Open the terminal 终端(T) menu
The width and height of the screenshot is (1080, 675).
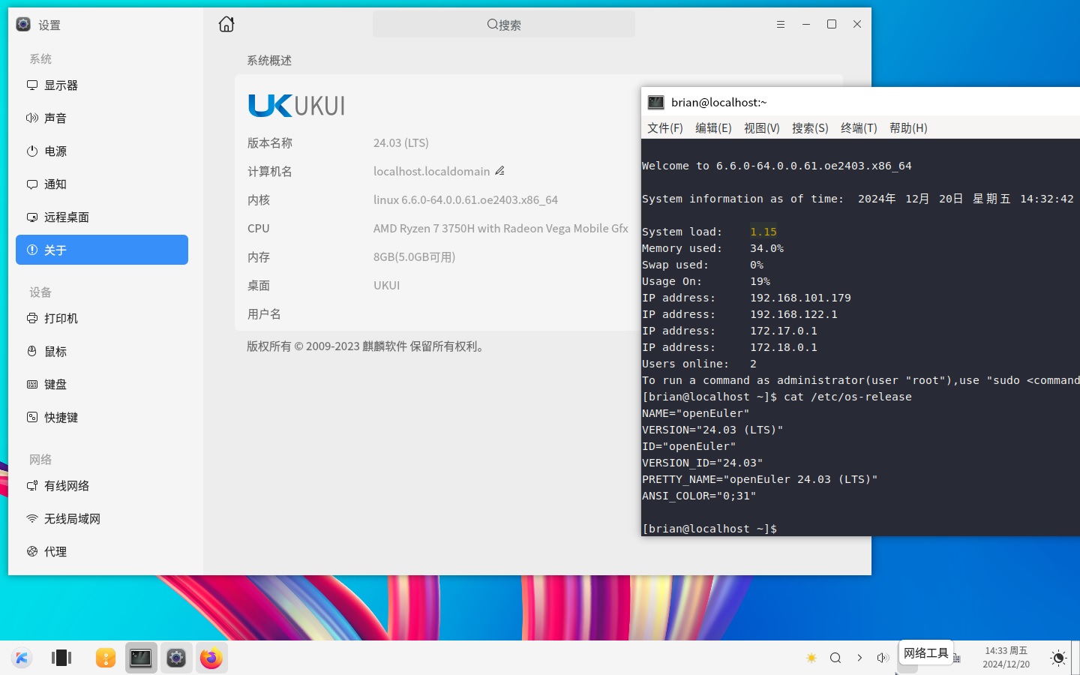(x=858, y=128)
